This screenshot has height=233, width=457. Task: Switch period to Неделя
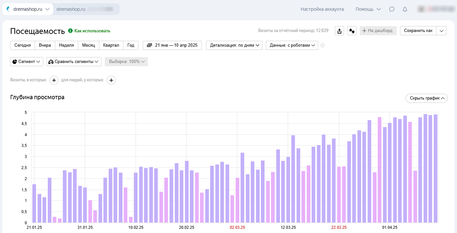(66, 45)
